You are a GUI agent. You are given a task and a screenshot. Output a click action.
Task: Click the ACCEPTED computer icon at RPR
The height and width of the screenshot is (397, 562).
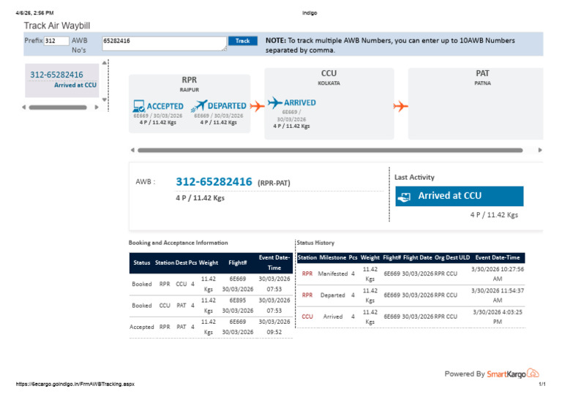(139, 106)
